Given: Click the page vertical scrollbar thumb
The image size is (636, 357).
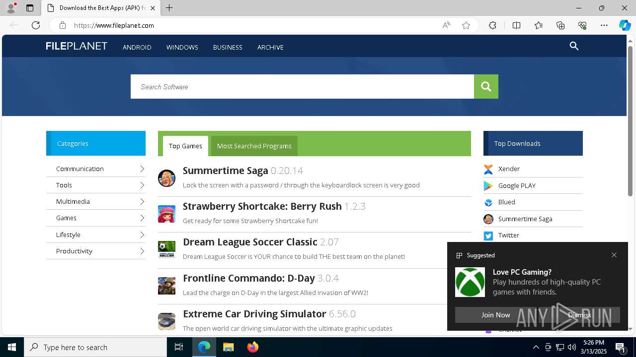Looking at the screenshot, I should click(x=631, y=121).
